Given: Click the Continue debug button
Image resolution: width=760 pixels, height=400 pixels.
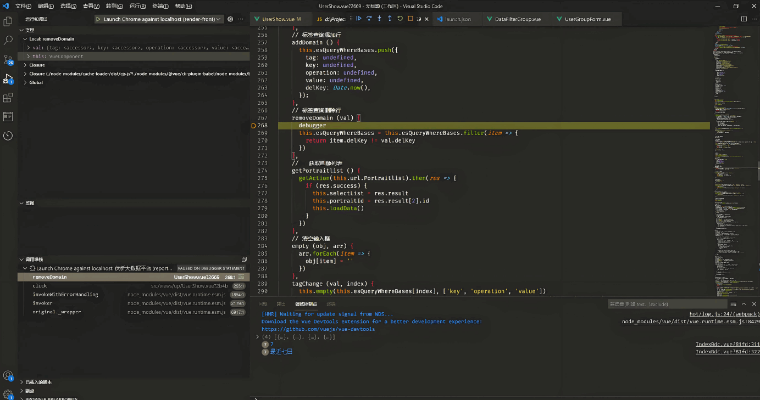Looking at the screenshot, I should 359,19.
